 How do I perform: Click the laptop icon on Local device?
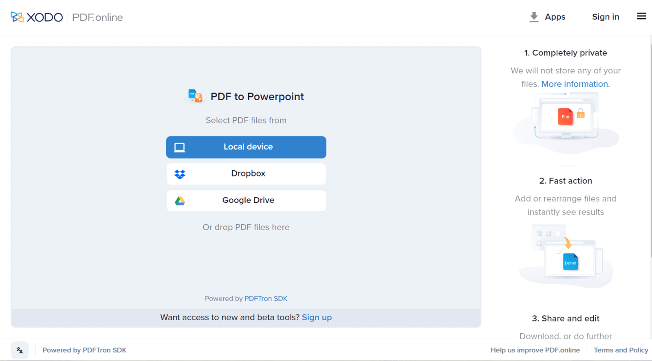(x=180, y=147)
